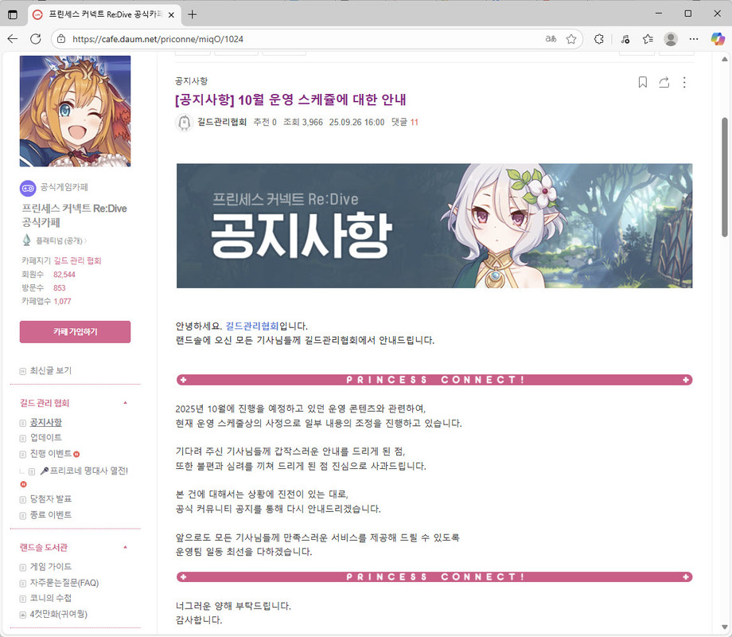Click the 프린세스 커넥트 Re:Dive 공식카페 title
Screen dimensions: 732x637
[74, 215]
